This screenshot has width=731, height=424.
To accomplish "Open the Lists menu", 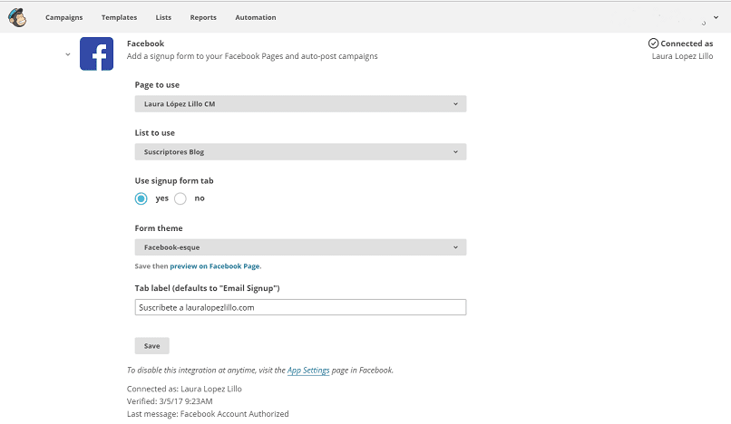I will point(163,17).
